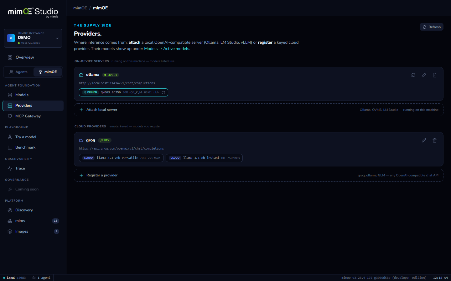Open the Discovery page
This screenshot has height=281, width=451.
pyautogui.click(x=33, y=210)
